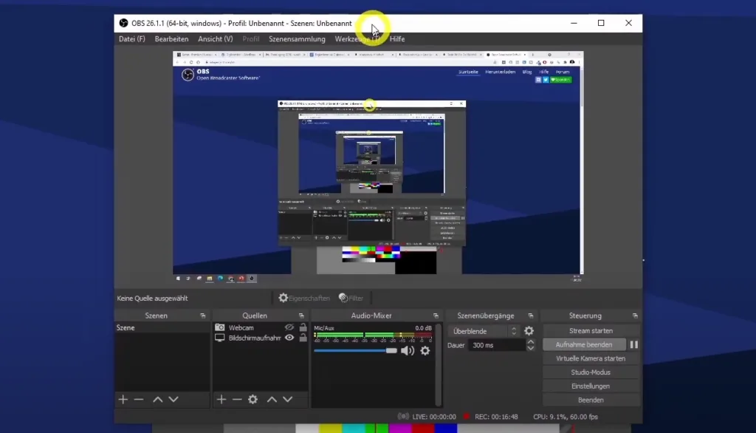Image resolution: width=756 pixels, height=433 pixels.
Task: Move source up in Quellen panel
Action: click(272, 399)
